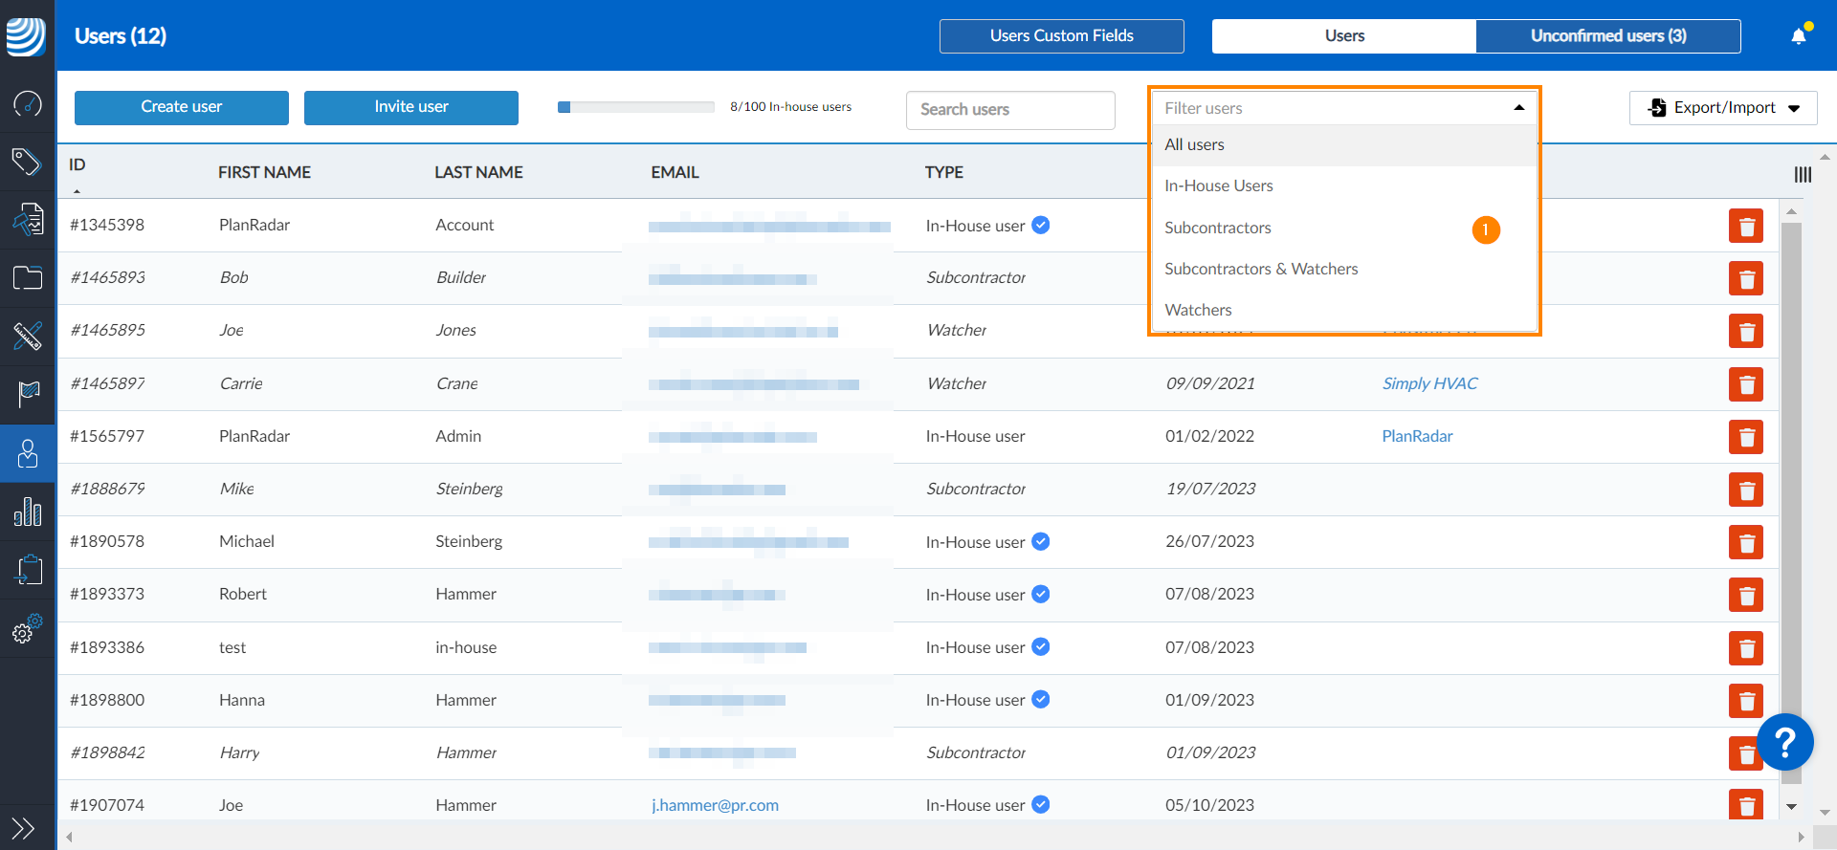Open j.hammer@pr.com email link
The image size is (1837, 850).
click(715, 805)
